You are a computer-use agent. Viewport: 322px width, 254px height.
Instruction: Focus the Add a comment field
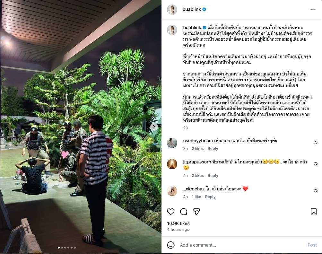click(242, 245)
